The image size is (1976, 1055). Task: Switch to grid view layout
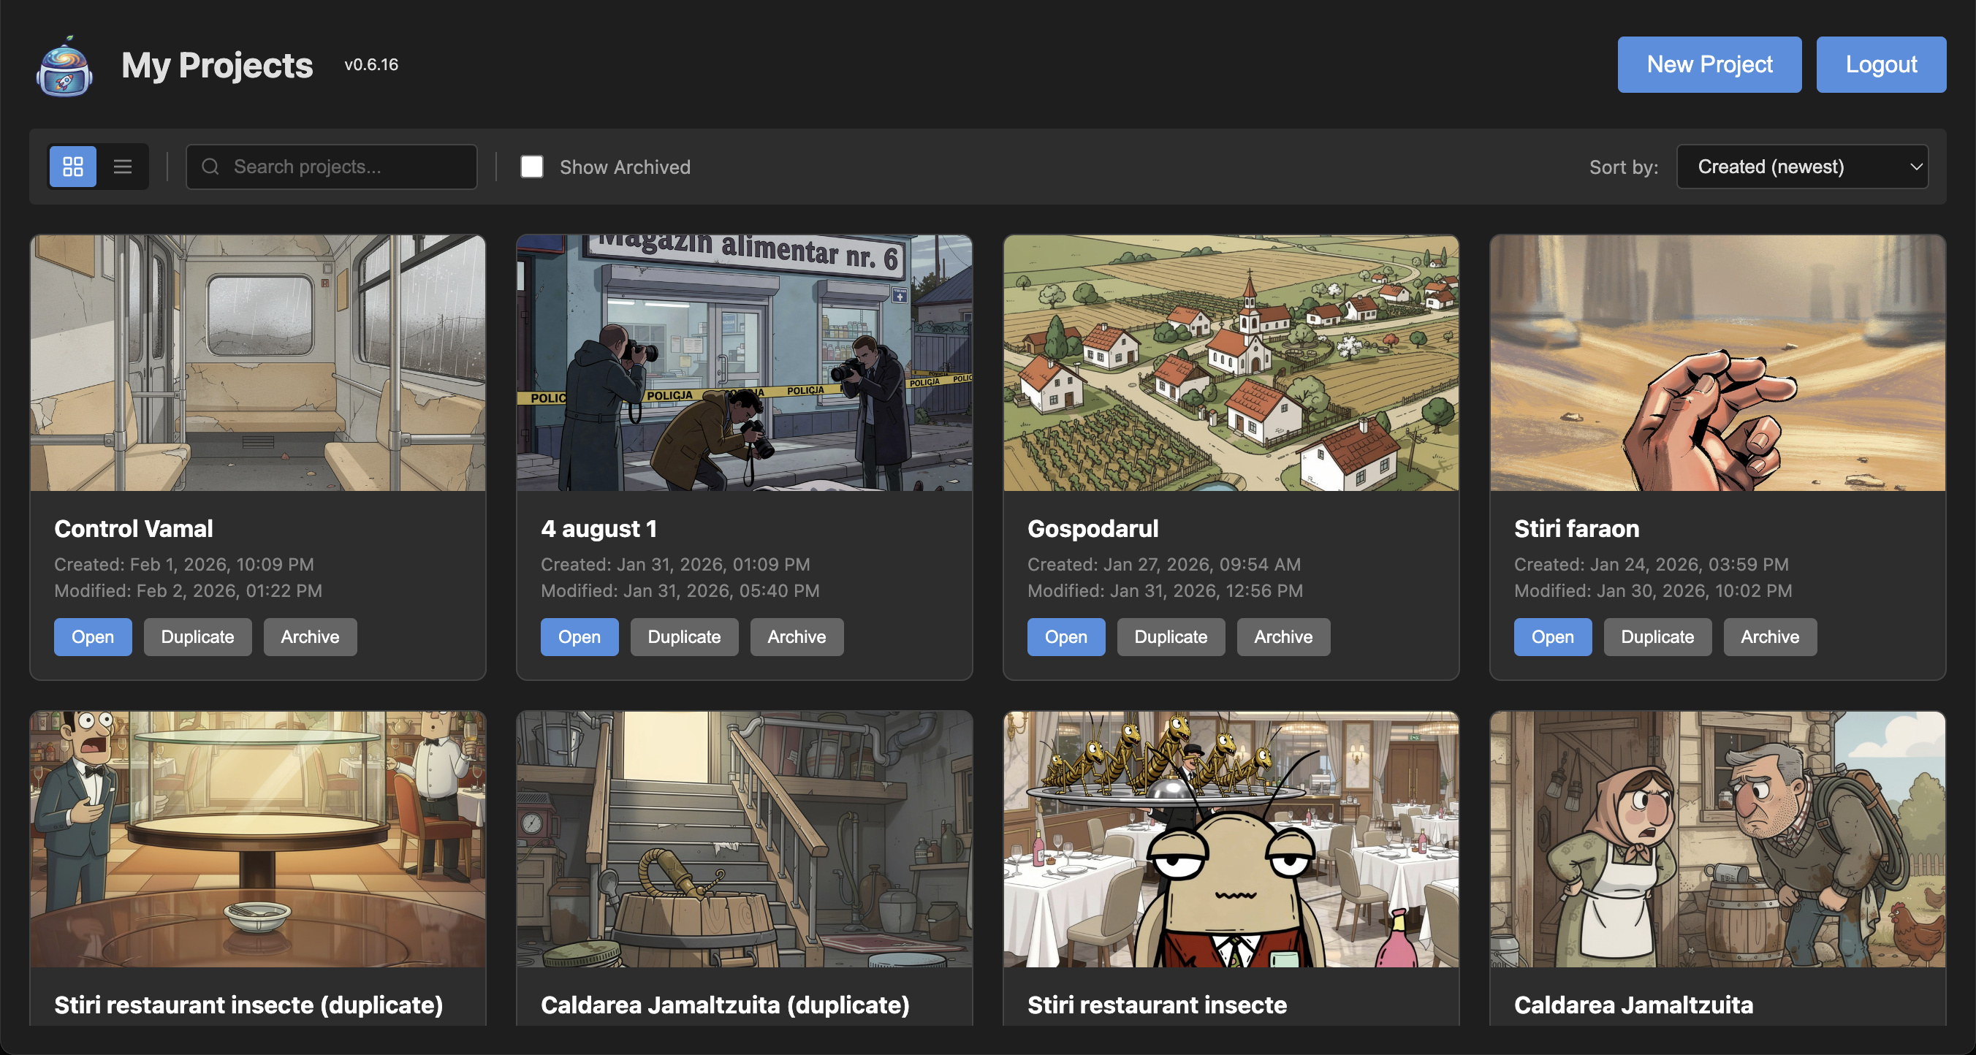tap(73, 167)
